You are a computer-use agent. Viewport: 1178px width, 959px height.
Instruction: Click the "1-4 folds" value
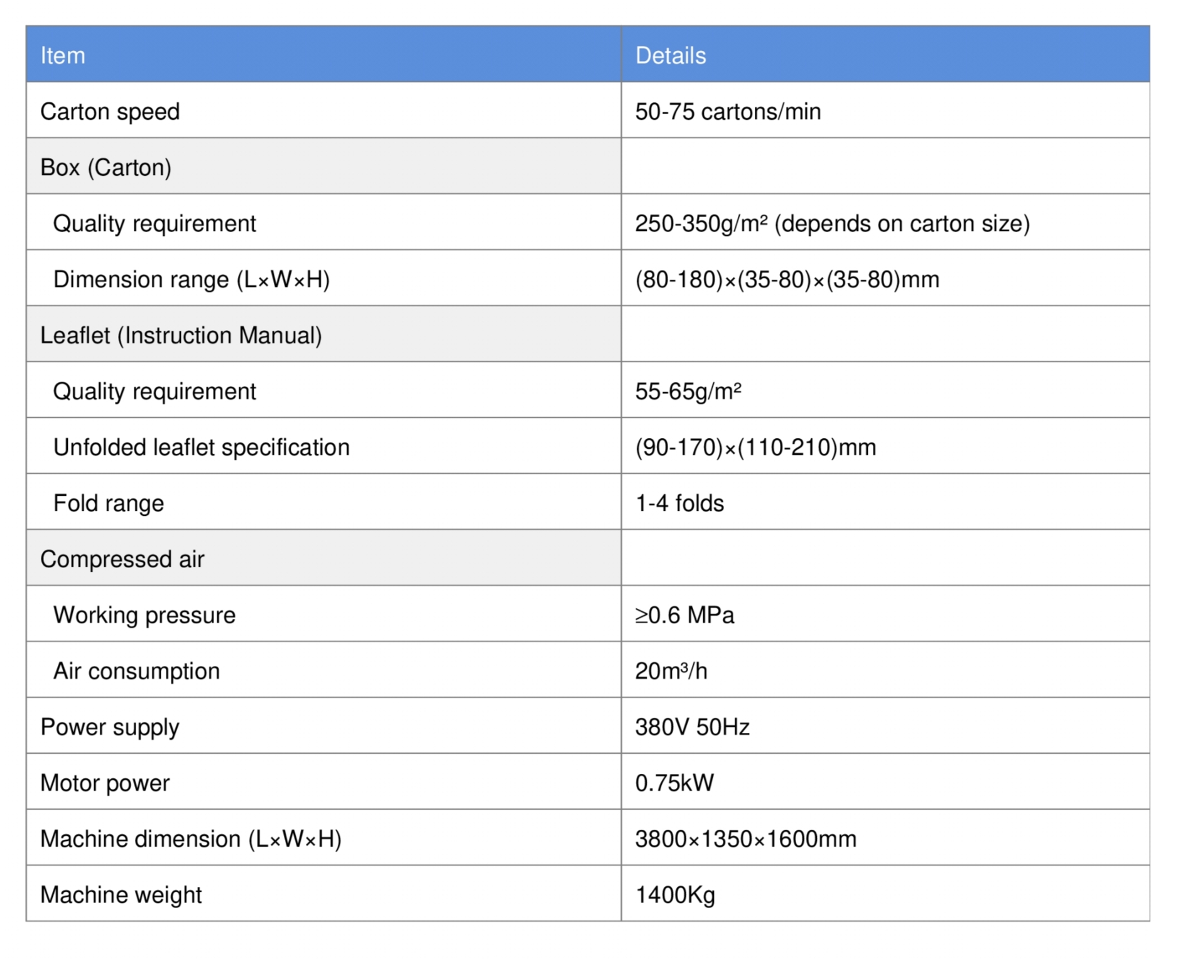[x=679, y=503]
